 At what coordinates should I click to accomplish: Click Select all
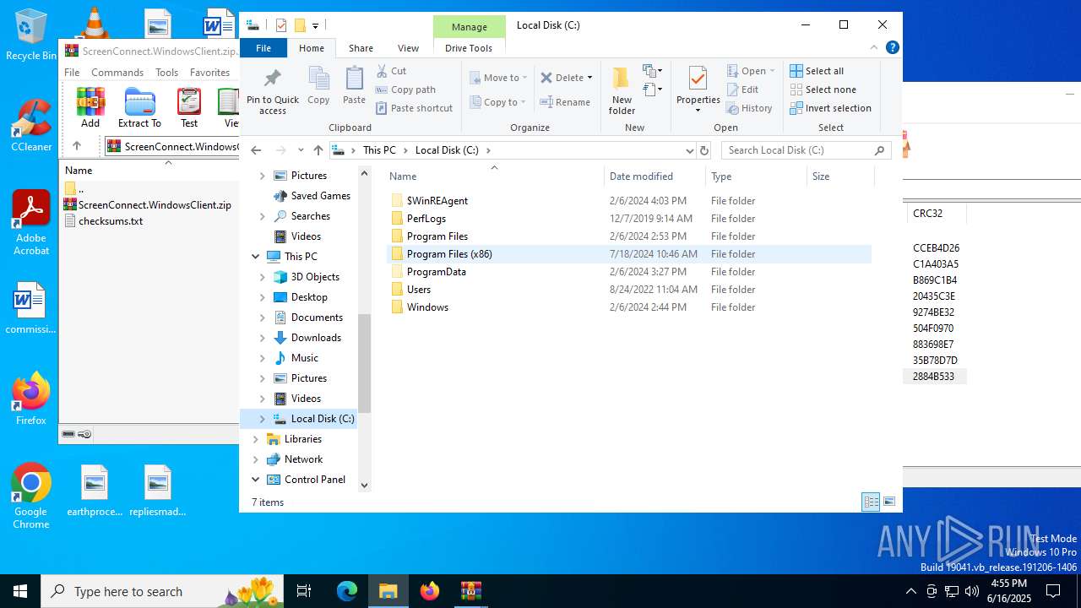817,71
